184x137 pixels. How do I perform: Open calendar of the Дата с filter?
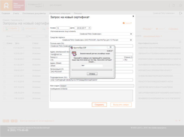coord(27,36)
